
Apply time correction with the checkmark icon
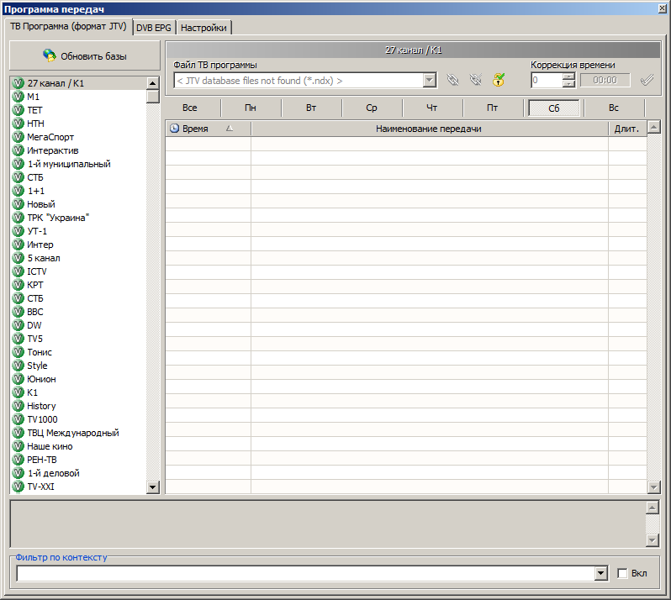(647, 81)
